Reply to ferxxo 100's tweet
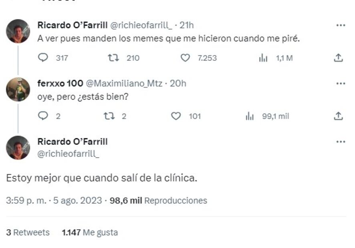Image resolution: width=355 pixels, height=248 pixels. coord(43,116)
